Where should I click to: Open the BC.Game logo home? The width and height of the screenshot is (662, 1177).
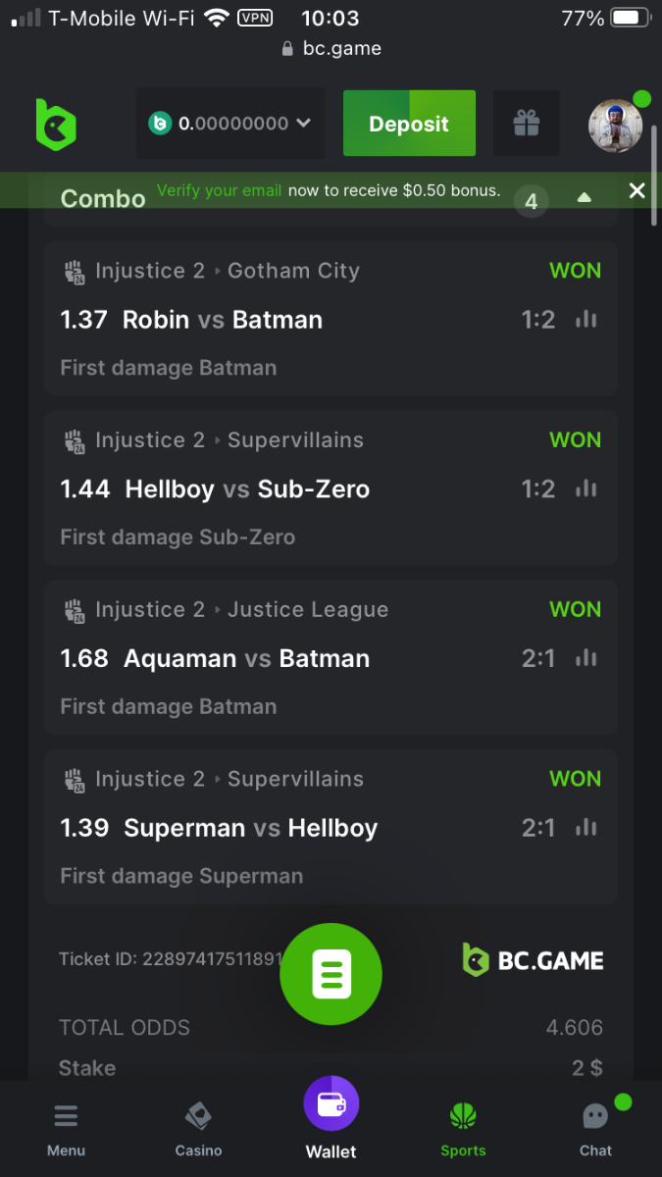[x=56, y=125]
